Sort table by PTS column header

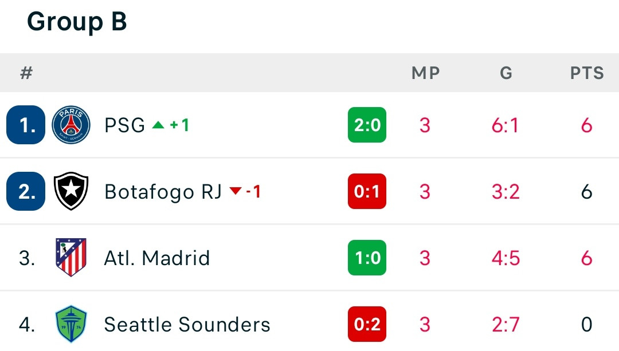[x=587, y=73]
